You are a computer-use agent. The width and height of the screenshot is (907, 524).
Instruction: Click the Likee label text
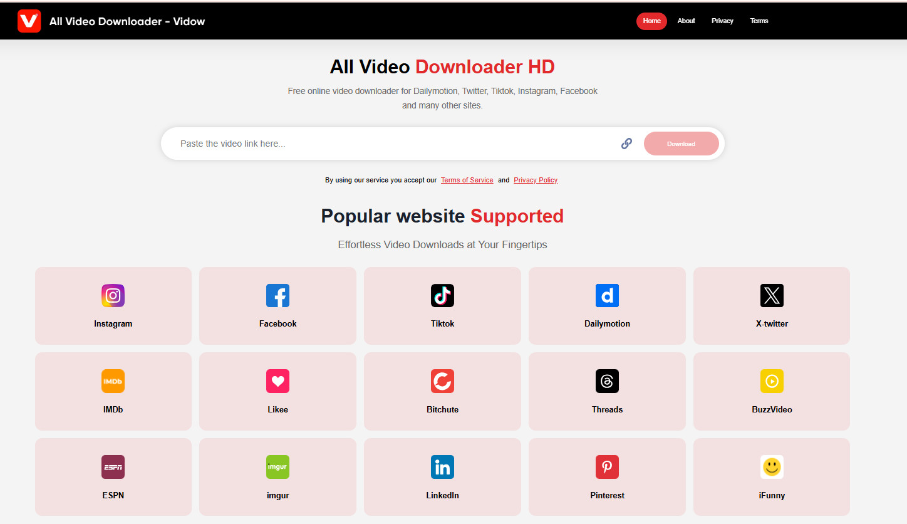278,409
